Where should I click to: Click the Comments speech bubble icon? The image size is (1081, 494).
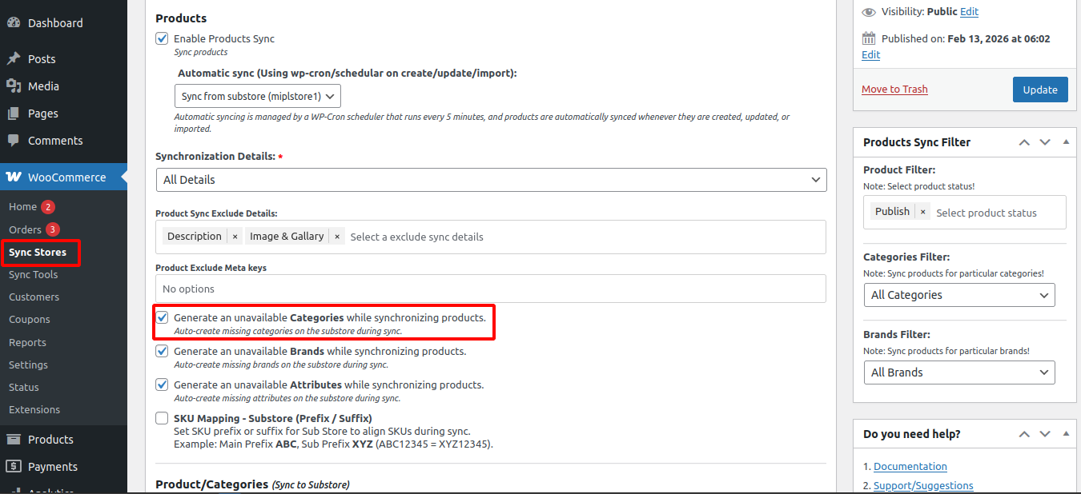pyautogui.click(x=14, y=141)
